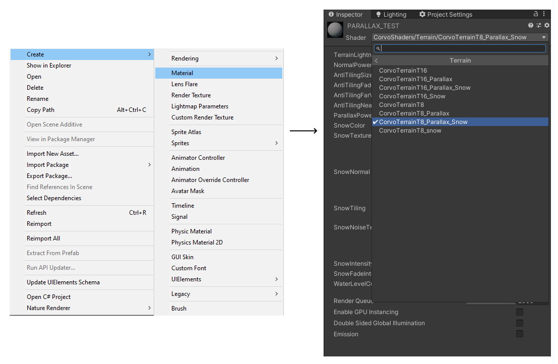Select CorvoTerrainT8_snow shader
Image resolution: width=558 pixels, height=364 pixels.
(x=460, y=131)
